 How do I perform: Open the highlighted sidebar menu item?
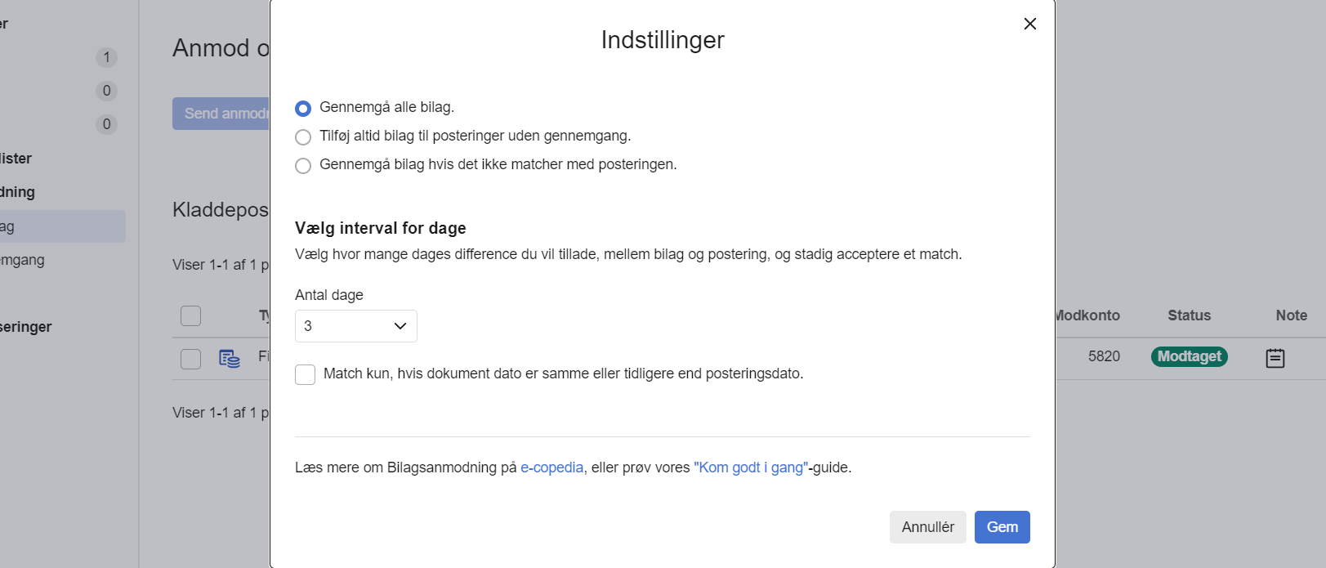pyautogui.click(x=63, y=226)
